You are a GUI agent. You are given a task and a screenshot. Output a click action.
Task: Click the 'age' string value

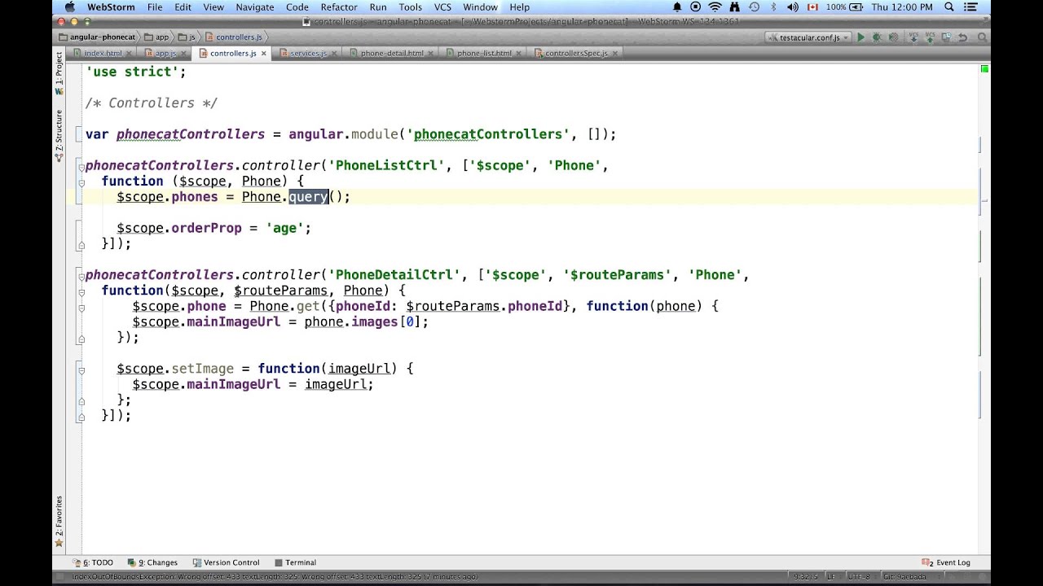284,228
